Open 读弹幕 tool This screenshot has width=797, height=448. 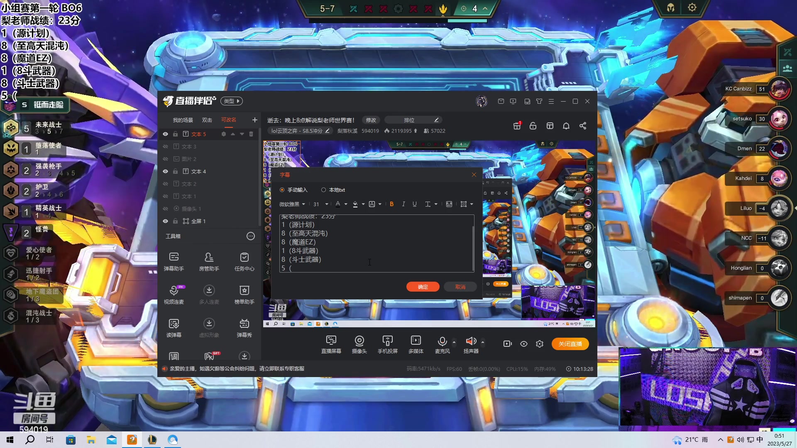coord(174,328)
